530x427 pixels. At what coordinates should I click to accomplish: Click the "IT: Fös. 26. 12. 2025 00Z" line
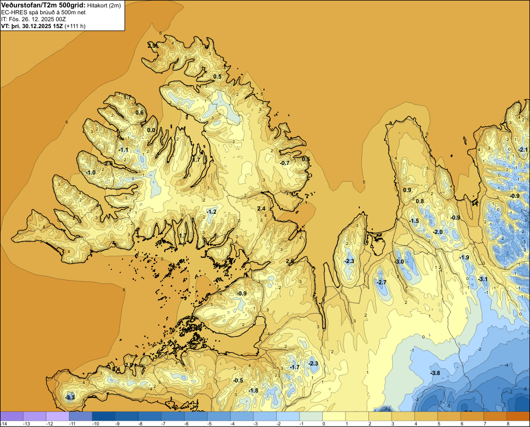tap(33, 19)
